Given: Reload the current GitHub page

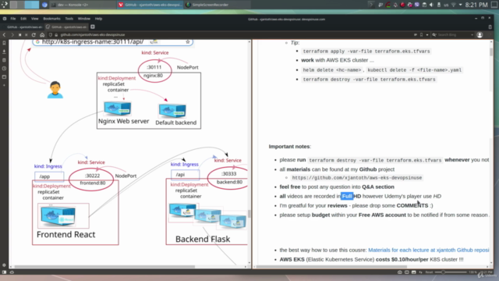Looking at the screenshot, I should click(x=34, y=34).
